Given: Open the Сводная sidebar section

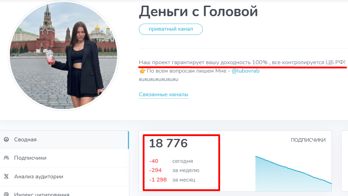Looking at the screenshot, I should click(25, 140).
